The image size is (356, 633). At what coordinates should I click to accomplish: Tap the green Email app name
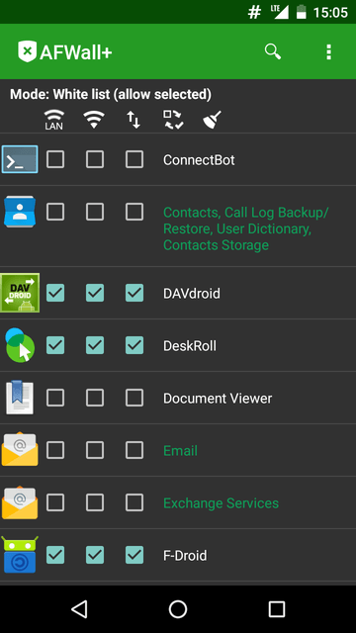[180, 451]
